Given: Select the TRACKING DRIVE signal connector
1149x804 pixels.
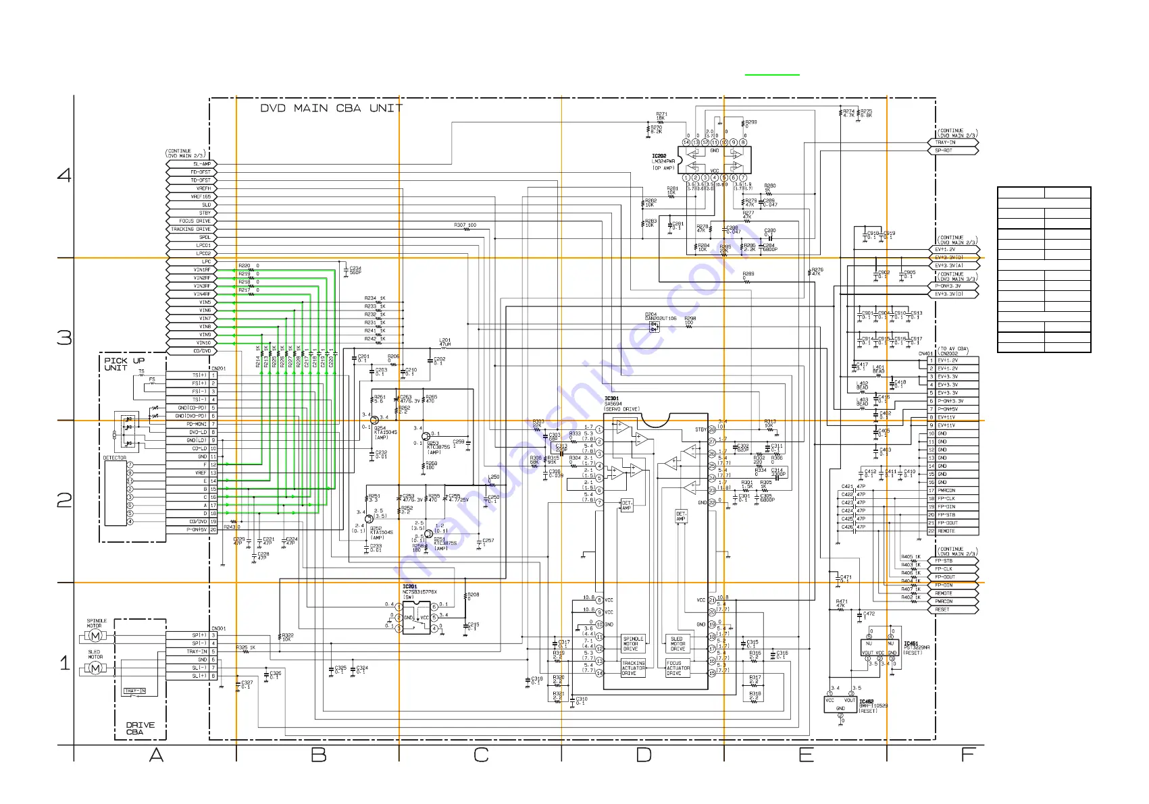Looking at the screenshot, I should [x=191, y=229].
